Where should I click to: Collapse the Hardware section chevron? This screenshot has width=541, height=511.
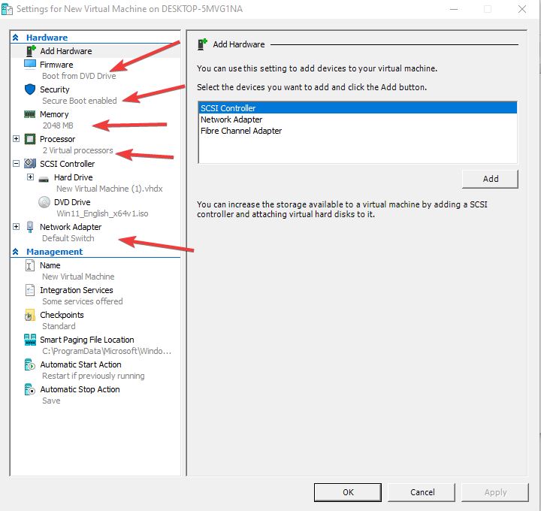16,38
